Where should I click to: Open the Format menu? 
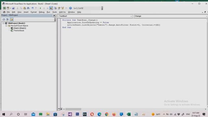click(33, 12)
